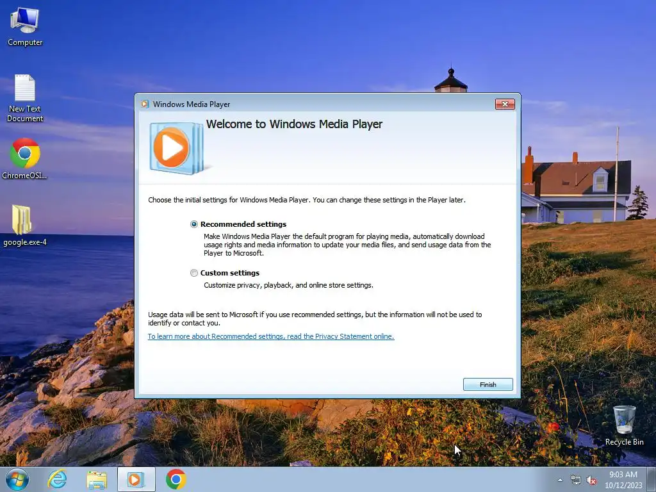The image size is (656, 492).
Task: Click the 'Welcome to Windows Media Player' heading
Action: pyautogui.click(x=294, y=124)
